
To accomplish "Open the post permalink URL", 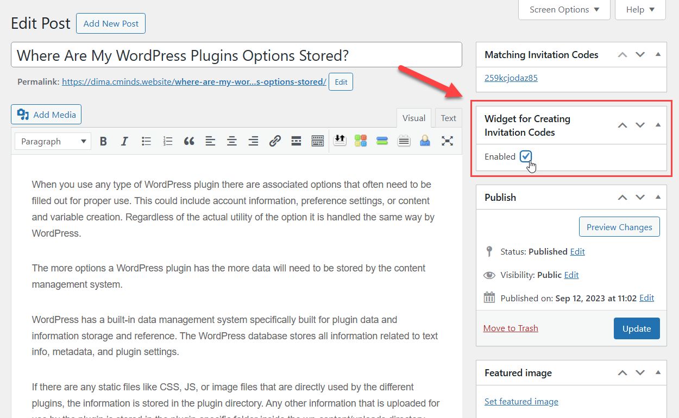I will tap(194, 82).
